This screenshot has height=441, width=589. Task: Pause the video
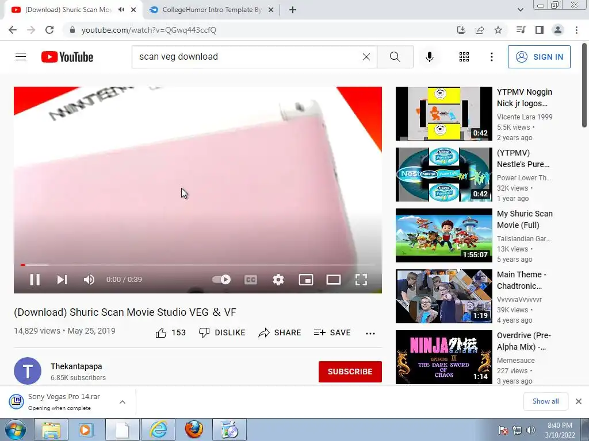35,280
